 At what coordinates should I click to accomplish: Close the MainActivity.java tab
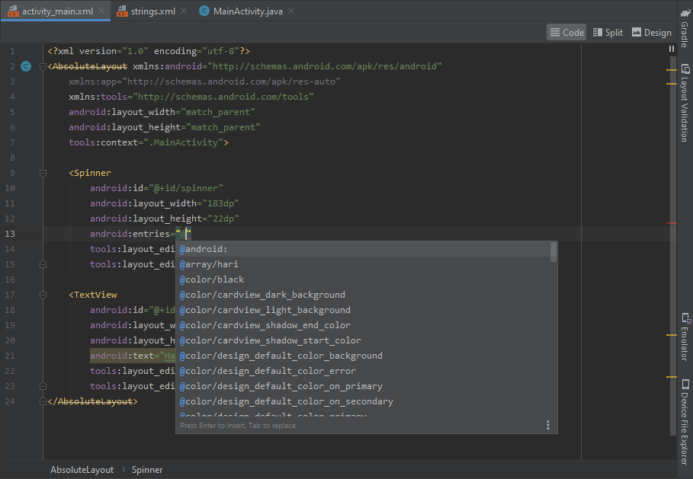[x=291, y=11]
